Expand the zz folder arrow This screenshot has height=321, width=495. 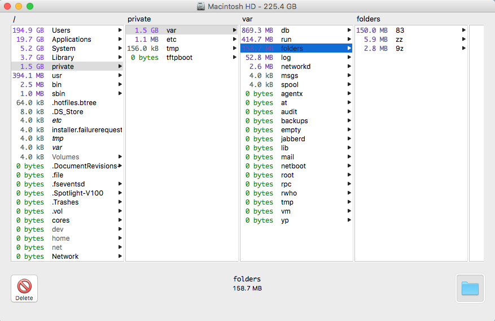tap(464, 39)
